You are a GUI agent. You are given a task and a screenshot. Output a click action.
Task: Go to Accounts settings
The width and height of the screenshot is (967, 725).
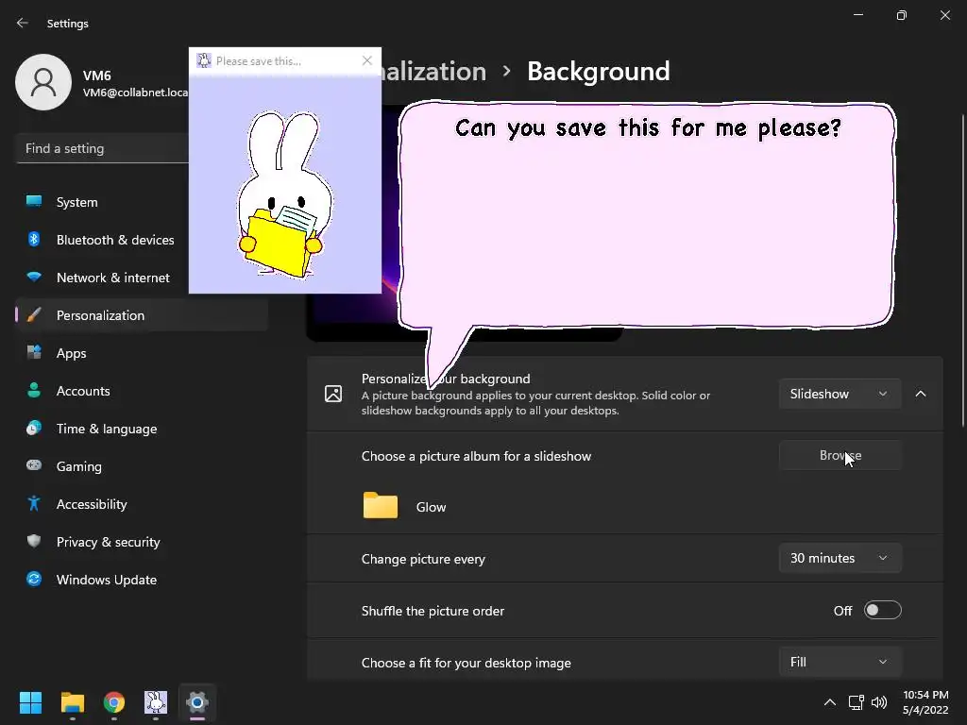point(142,390)
